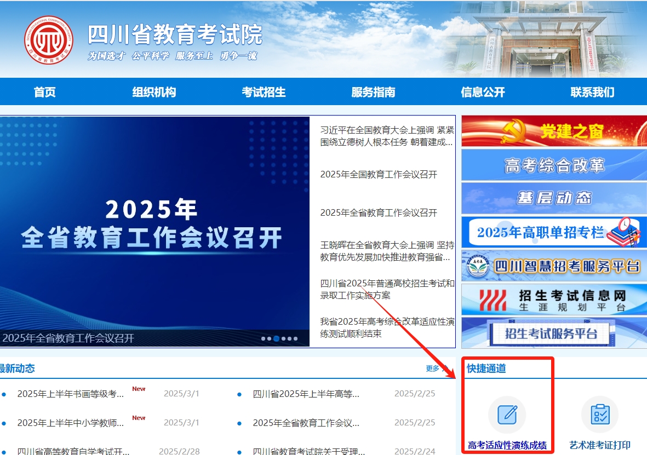Open 招生考试信息网 生涯规划平台 banner

(x=553, y=300)
